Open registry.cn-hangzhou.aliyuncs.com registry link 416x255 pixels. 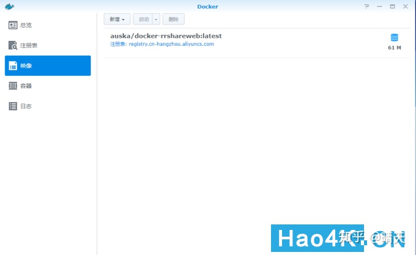(x=171, y=44)
